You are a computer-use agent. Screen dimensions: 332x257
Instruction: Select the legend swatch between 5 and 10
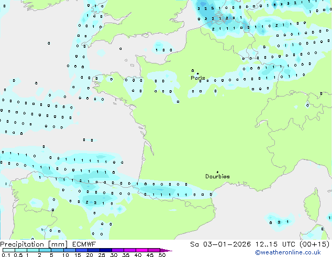(57, 250)
